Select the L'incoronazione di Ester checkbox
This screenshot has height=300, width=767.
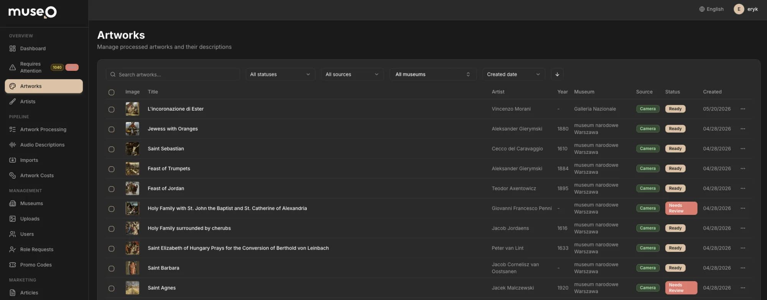click(x=111, y=109)
